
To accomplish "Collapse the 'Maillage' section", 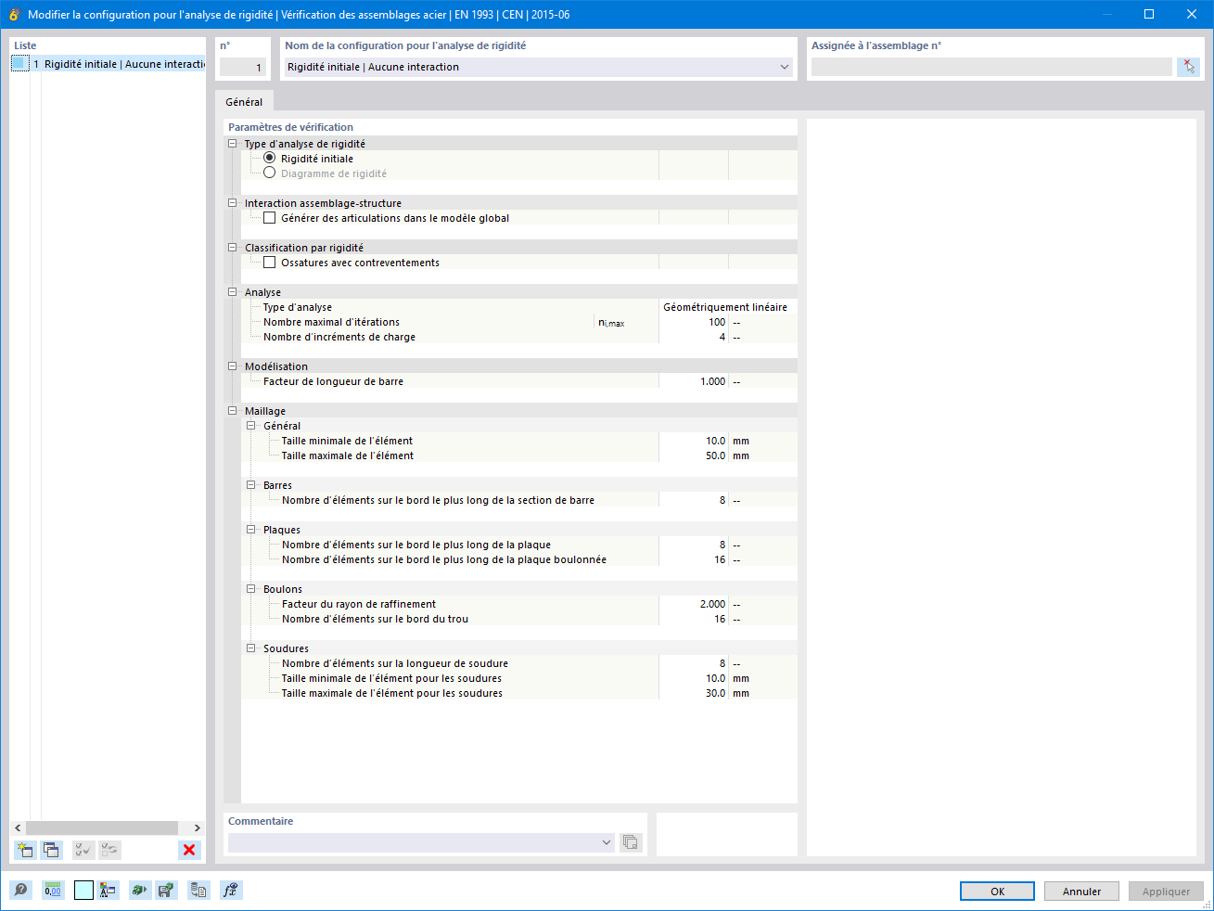I will tap(231, 410).
